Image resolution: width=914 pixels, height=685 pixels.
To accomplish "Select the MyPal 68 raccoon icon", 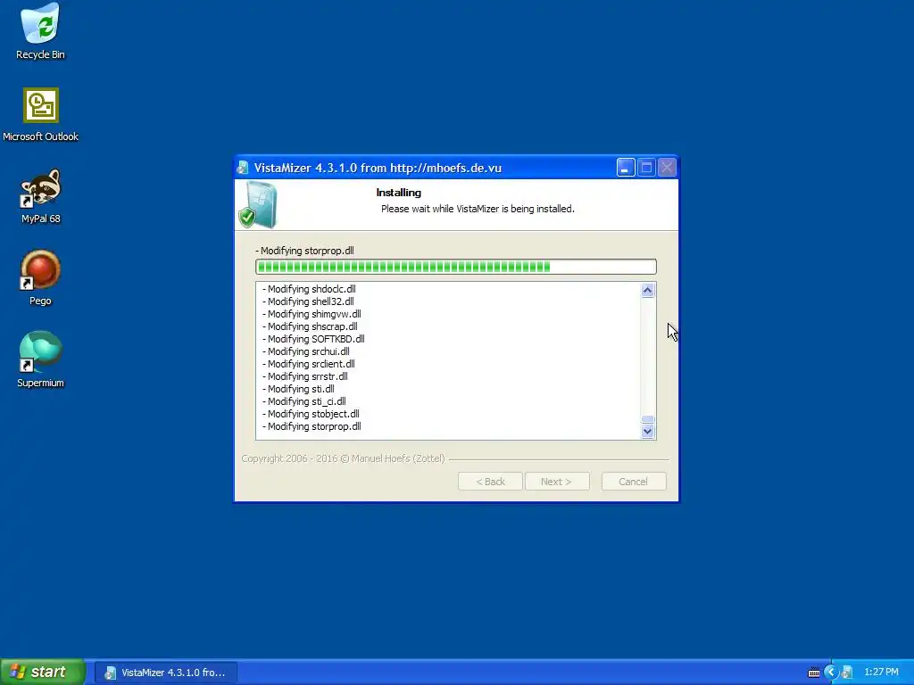I will pyautogui.click(x=40, y=196).
